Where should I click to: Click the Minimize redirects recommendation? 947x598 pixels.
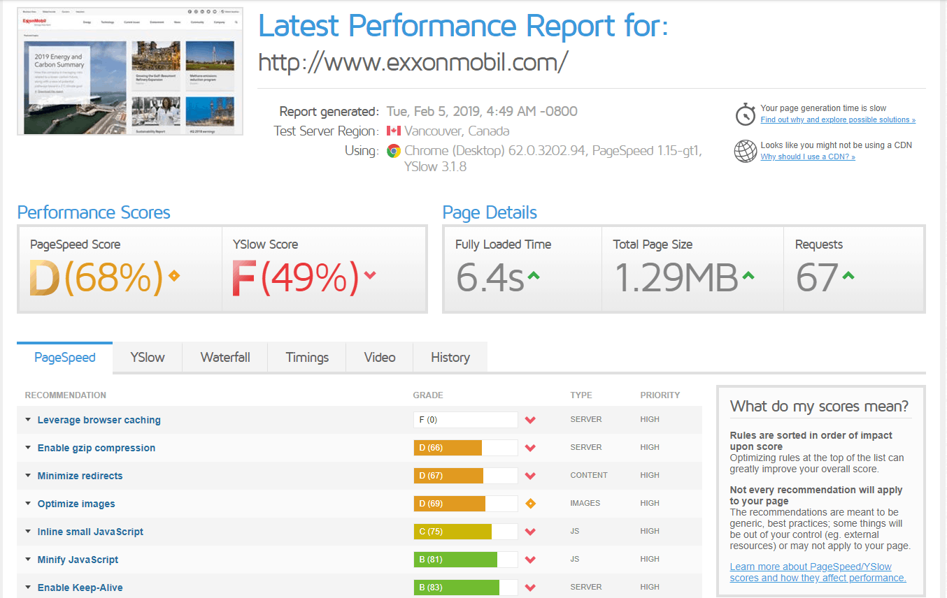(80, 476)
